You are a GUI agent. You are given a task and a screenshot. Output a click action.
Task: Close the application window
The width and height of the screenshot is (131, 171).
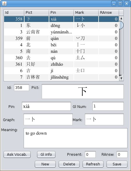pos(127,4)
